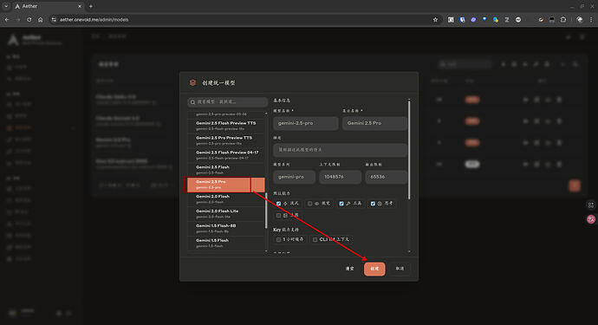This screenshot has height=325, width=598.
Task: Enable the CLI 1M 上下文 checkbox
Action: click(x=315, y=239)
